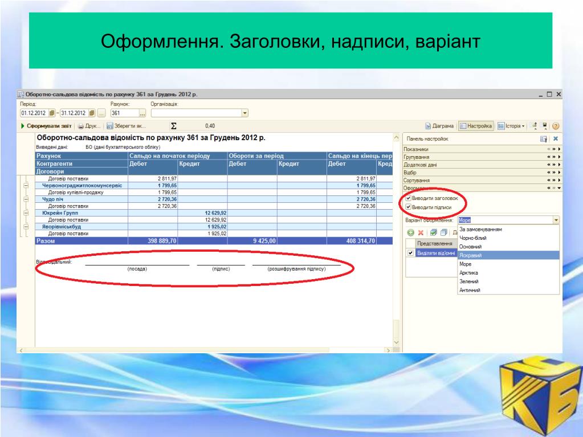
Task: Open calendar for start date 01.12.2012
Action: 52,113
